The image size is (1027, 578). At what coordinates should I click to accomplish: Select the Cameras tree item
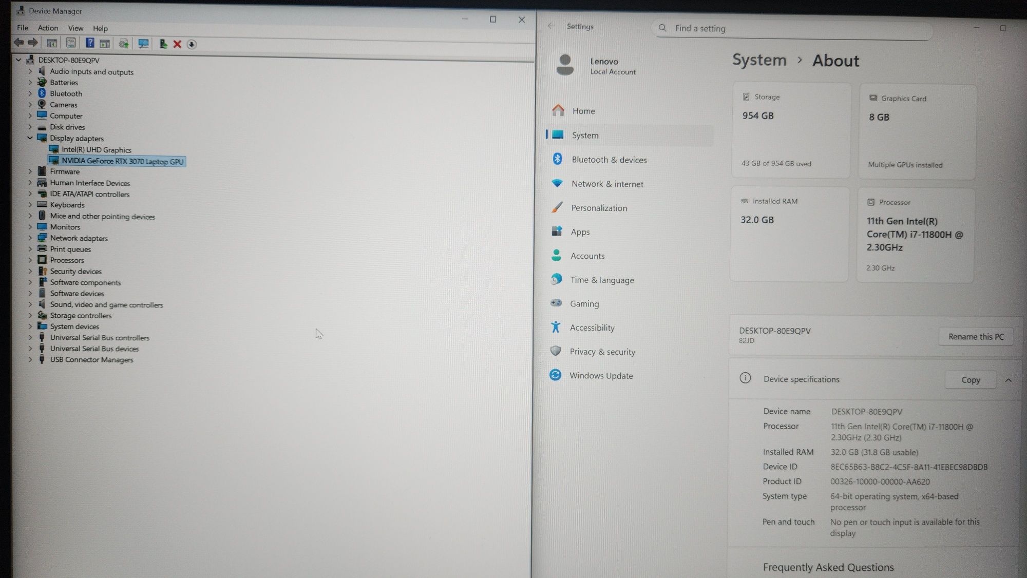point(64,105)
